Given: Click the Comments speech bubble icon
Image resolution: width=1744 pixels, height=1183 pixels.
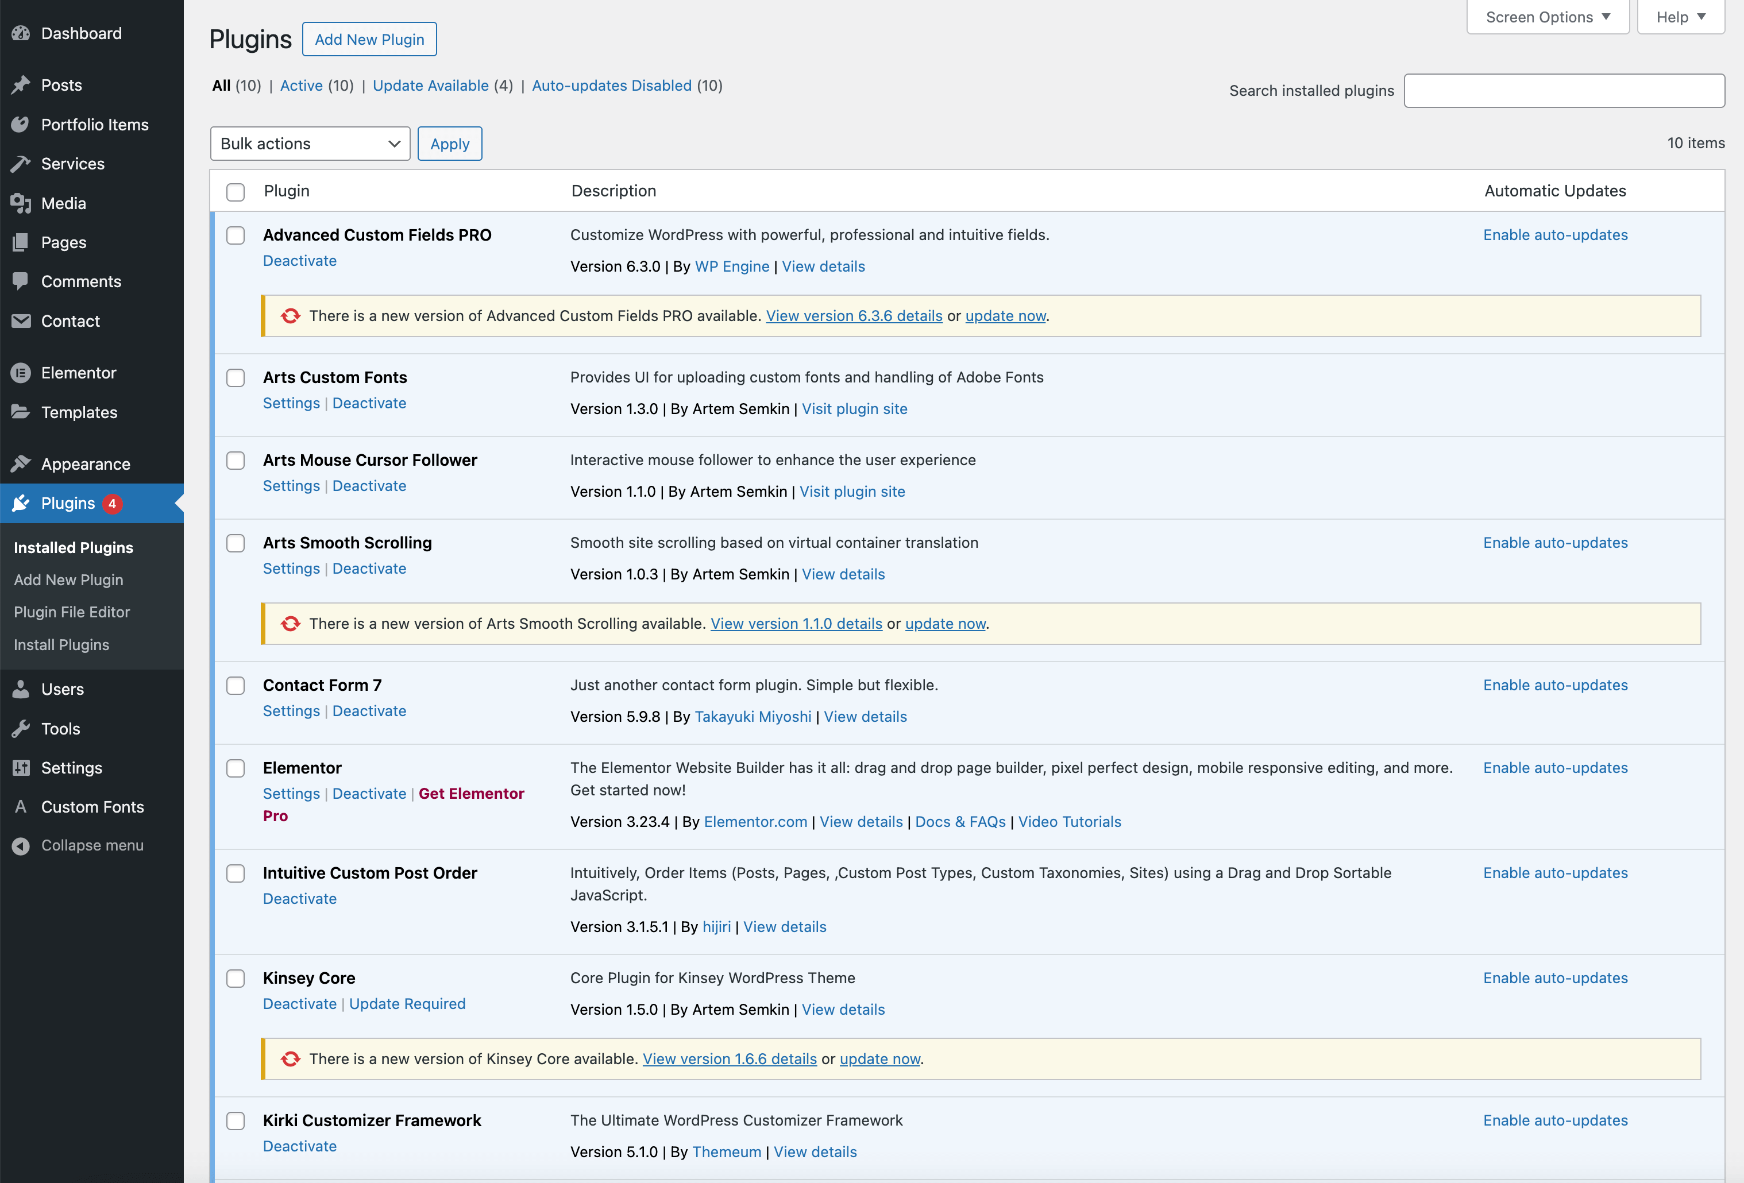Looking at the screenshot, I should tap(21, 281).
